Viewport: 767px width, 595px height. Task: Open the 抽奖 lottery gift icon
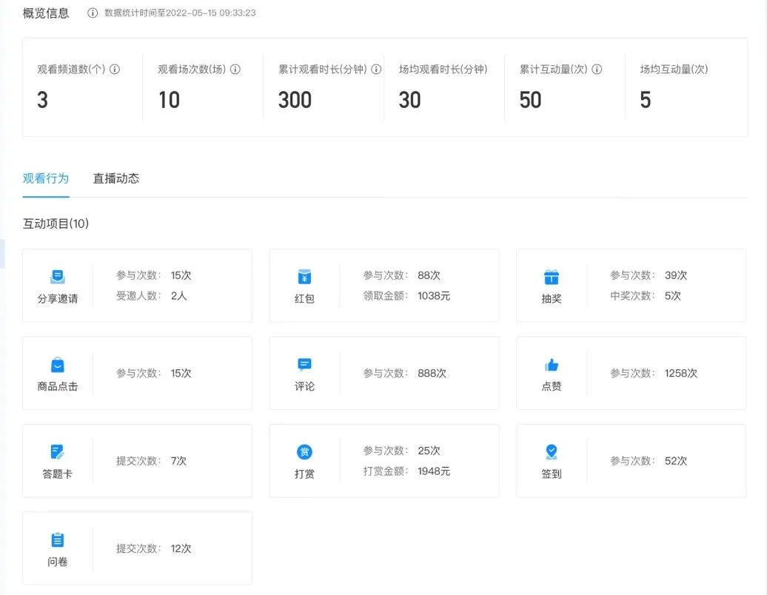(x=552, y=275)
